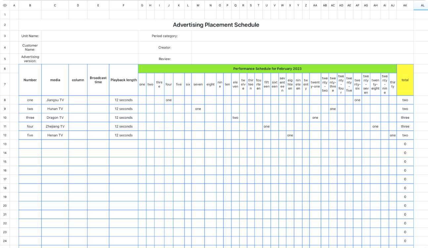Click the 'twenty-one' day header cell
428x248 pixels.
315,84
